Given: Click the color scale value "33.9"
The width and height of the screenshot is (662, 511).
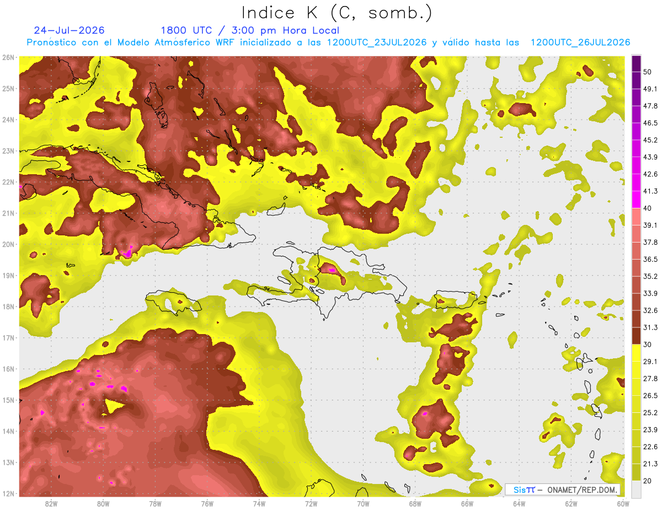Looking at the screenshot, I should click(650, 293).
